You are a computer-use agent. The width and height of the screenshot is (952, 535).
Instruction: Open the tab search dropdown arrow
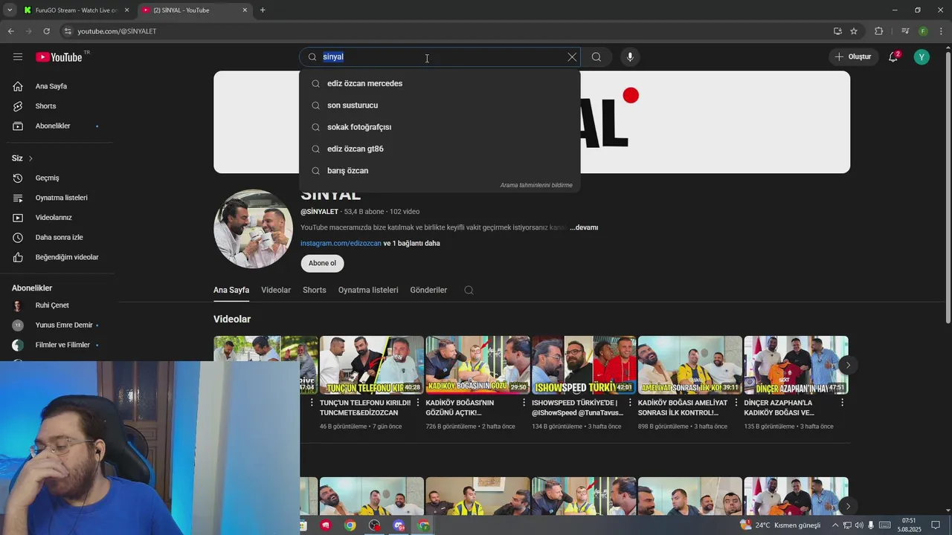[10, 10]
